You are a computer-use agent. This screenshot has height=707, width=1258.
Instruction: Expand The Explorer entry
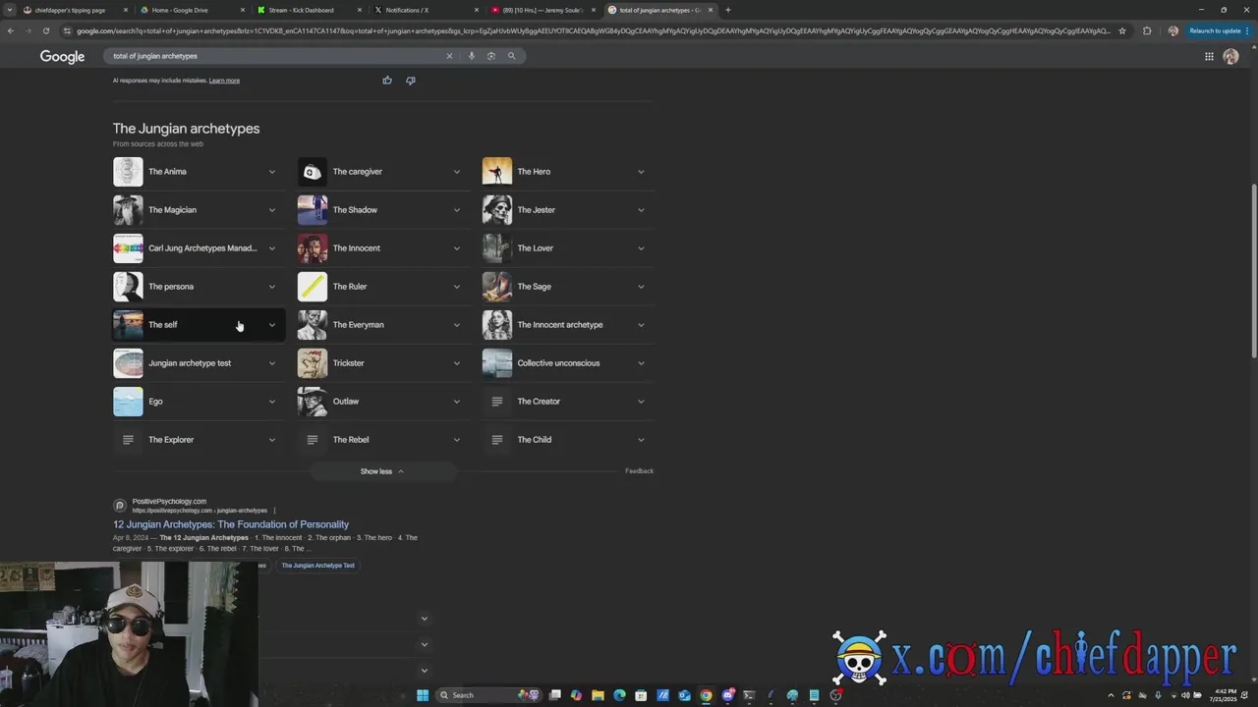tap(272, 440)
